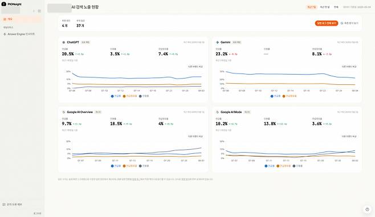
Task: Toggle gray legend series in Google AI Overview chart
Action: pyautogui.click(x=144, y=166)
